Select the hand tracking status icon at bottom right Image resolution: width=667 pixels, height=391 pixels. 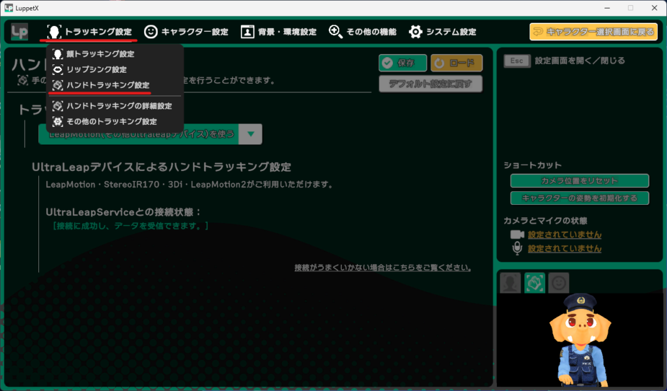pyautogui.click(x=535, y=282)
